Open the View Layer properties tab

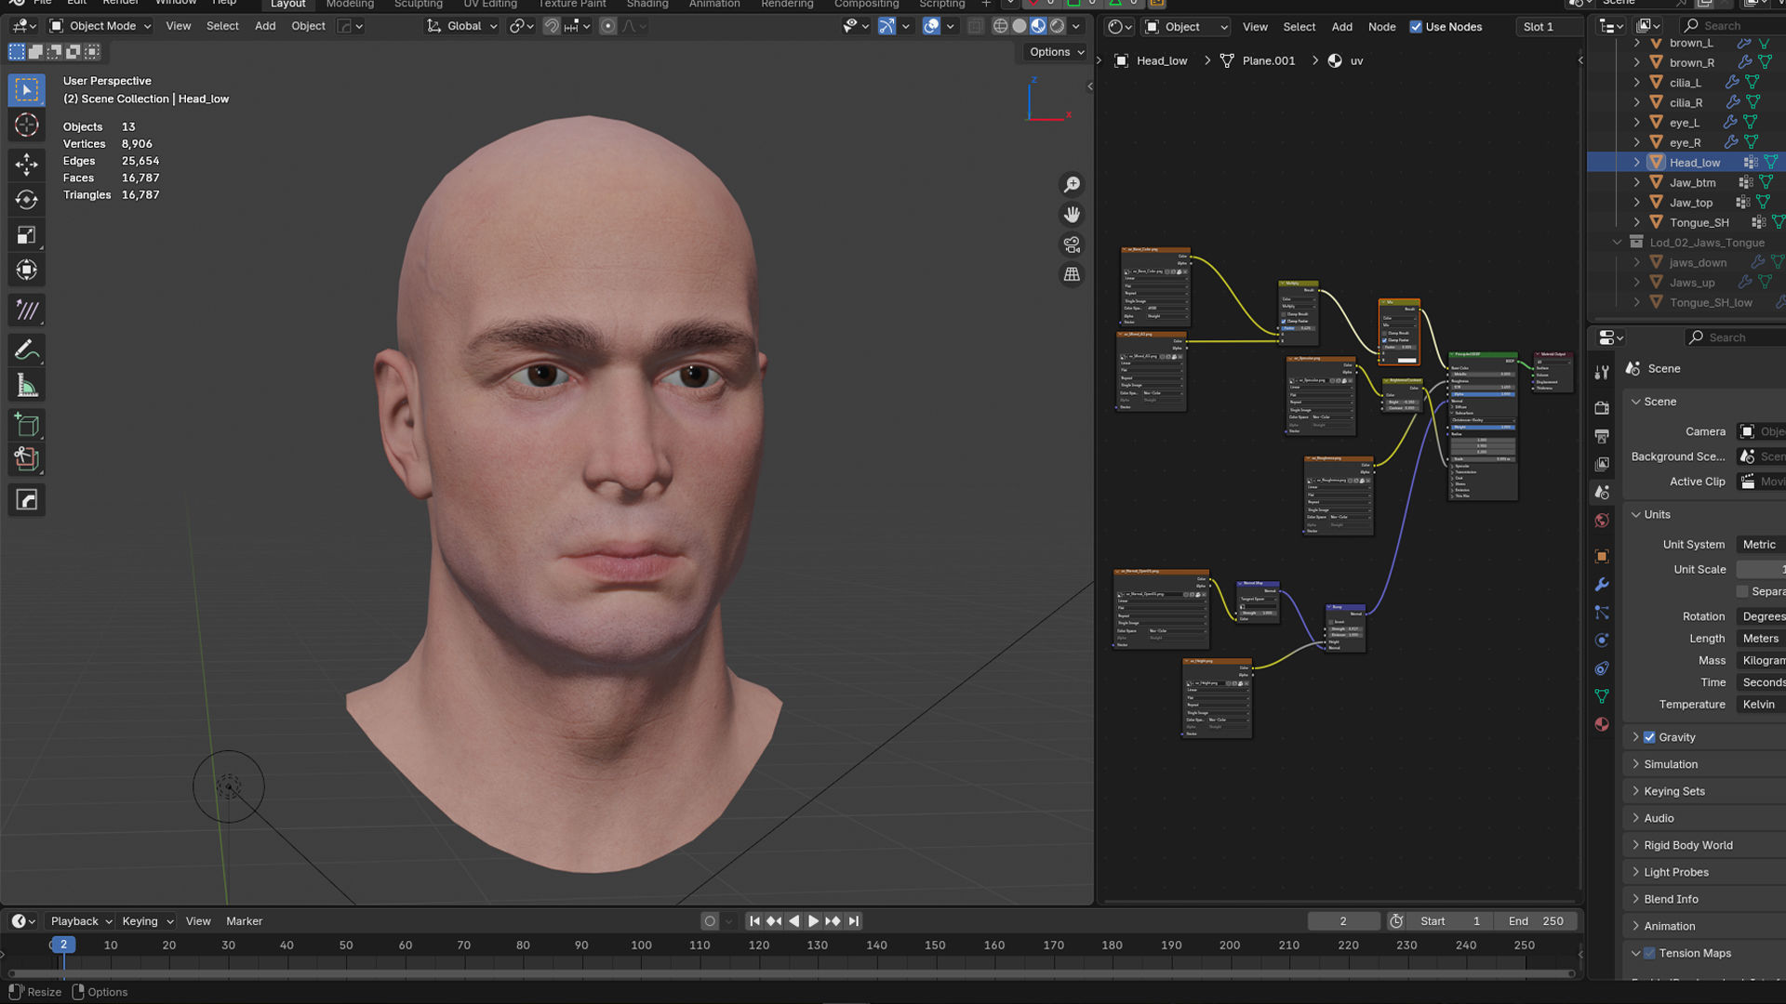pos(1602,464)
